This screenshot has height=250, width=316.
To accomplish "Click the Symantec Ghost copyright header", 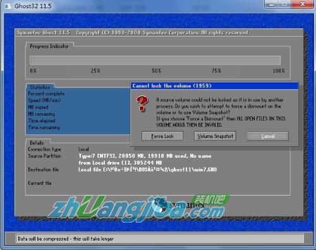I will [133, 32].
